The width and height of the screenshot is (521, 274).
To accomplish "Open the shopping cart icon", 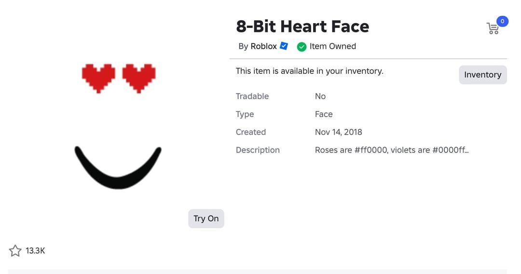I will point(493,28).
